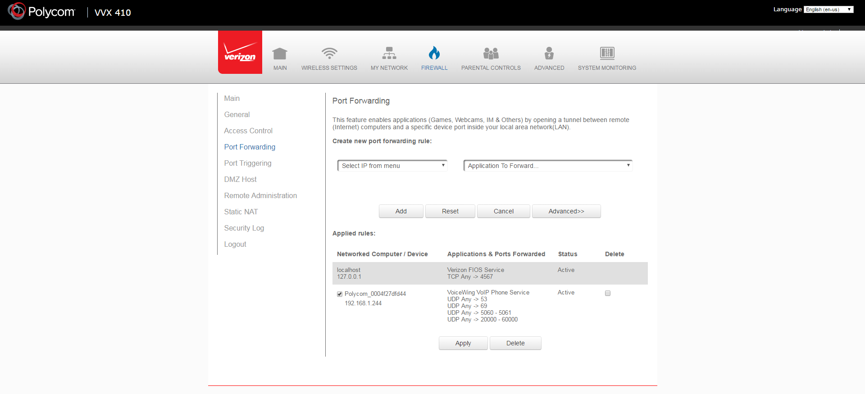This screenshot has width=865, height=394.
Task: Click the Verizon FIOS Service text
Action: (476, 270)
